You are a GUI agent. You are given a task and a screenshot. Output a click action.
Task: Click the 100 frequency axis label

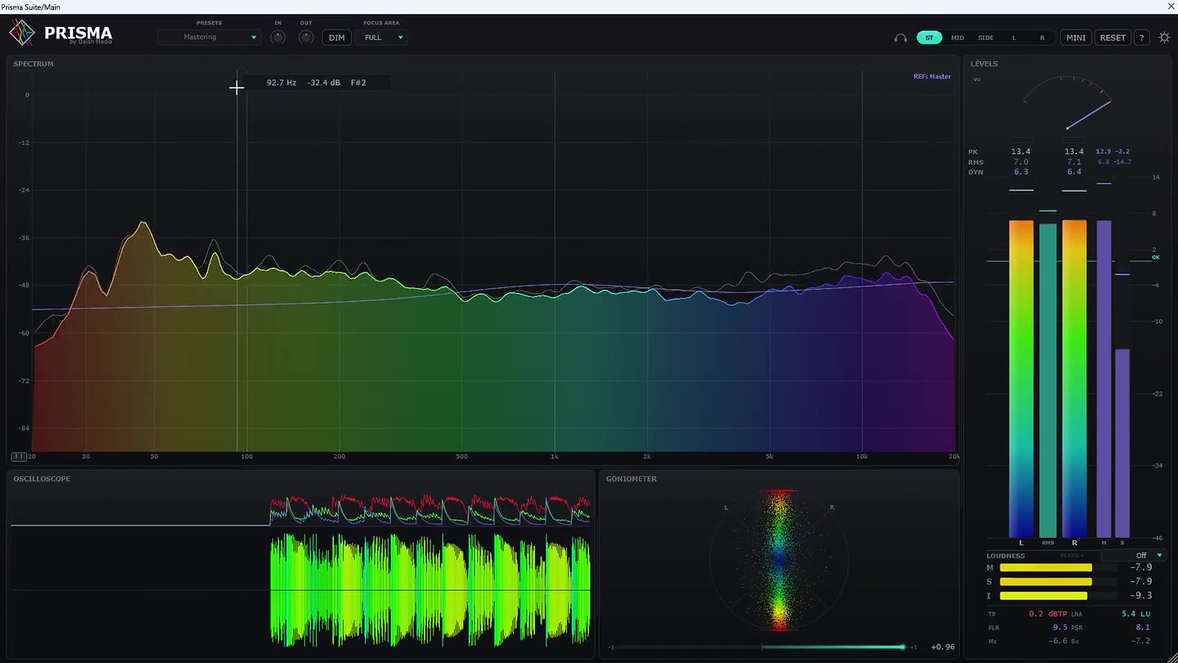pos(246,457)
